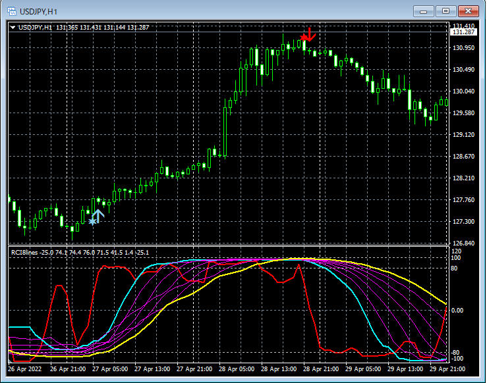Click the blue up arrow buy signal
The height and width of the screenshot is (383, 487).
pyautogui.click(x=99, y=215)
